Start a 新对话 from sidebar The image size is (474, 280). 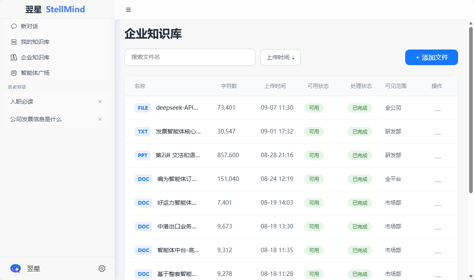point(57,26)
